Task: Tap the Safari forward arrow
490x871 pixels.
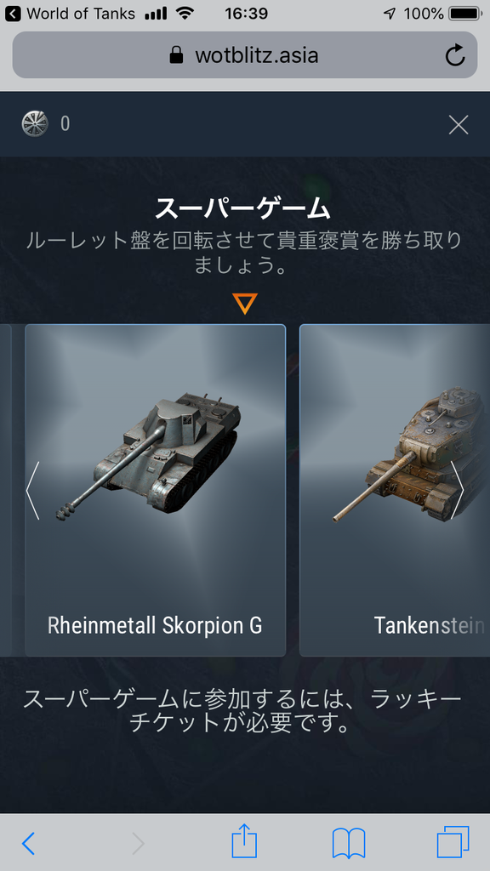Action: pyautogui.click(x=139, y=844)
